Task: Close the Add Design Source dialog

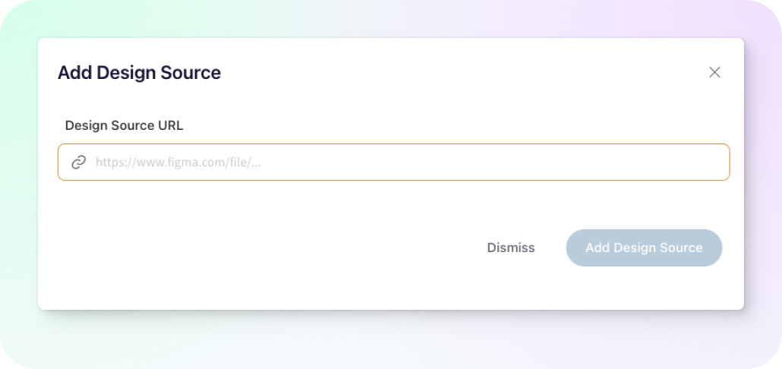Action: pos(714,72)
